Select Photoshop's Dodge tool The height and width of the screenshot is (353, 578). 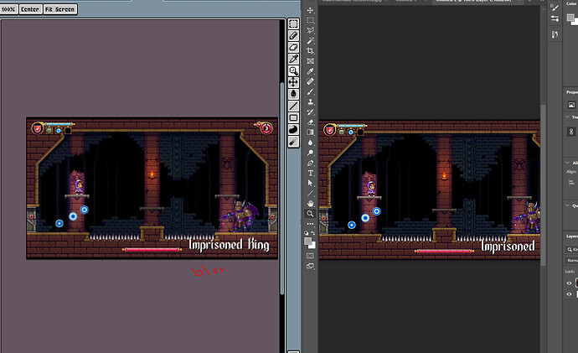[x=311, y=153]
